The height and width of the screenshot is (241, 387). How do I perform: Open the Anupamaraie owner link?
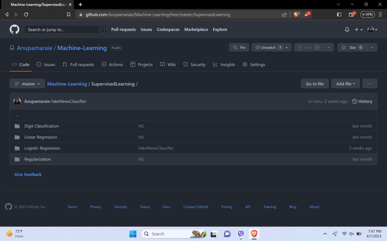35,48
